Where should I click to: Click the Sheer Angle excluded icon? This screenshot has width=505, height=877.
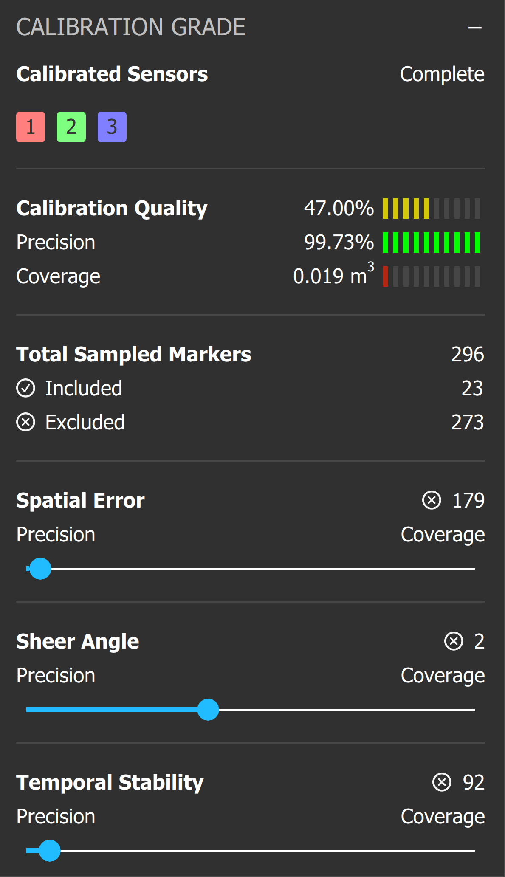454,641
